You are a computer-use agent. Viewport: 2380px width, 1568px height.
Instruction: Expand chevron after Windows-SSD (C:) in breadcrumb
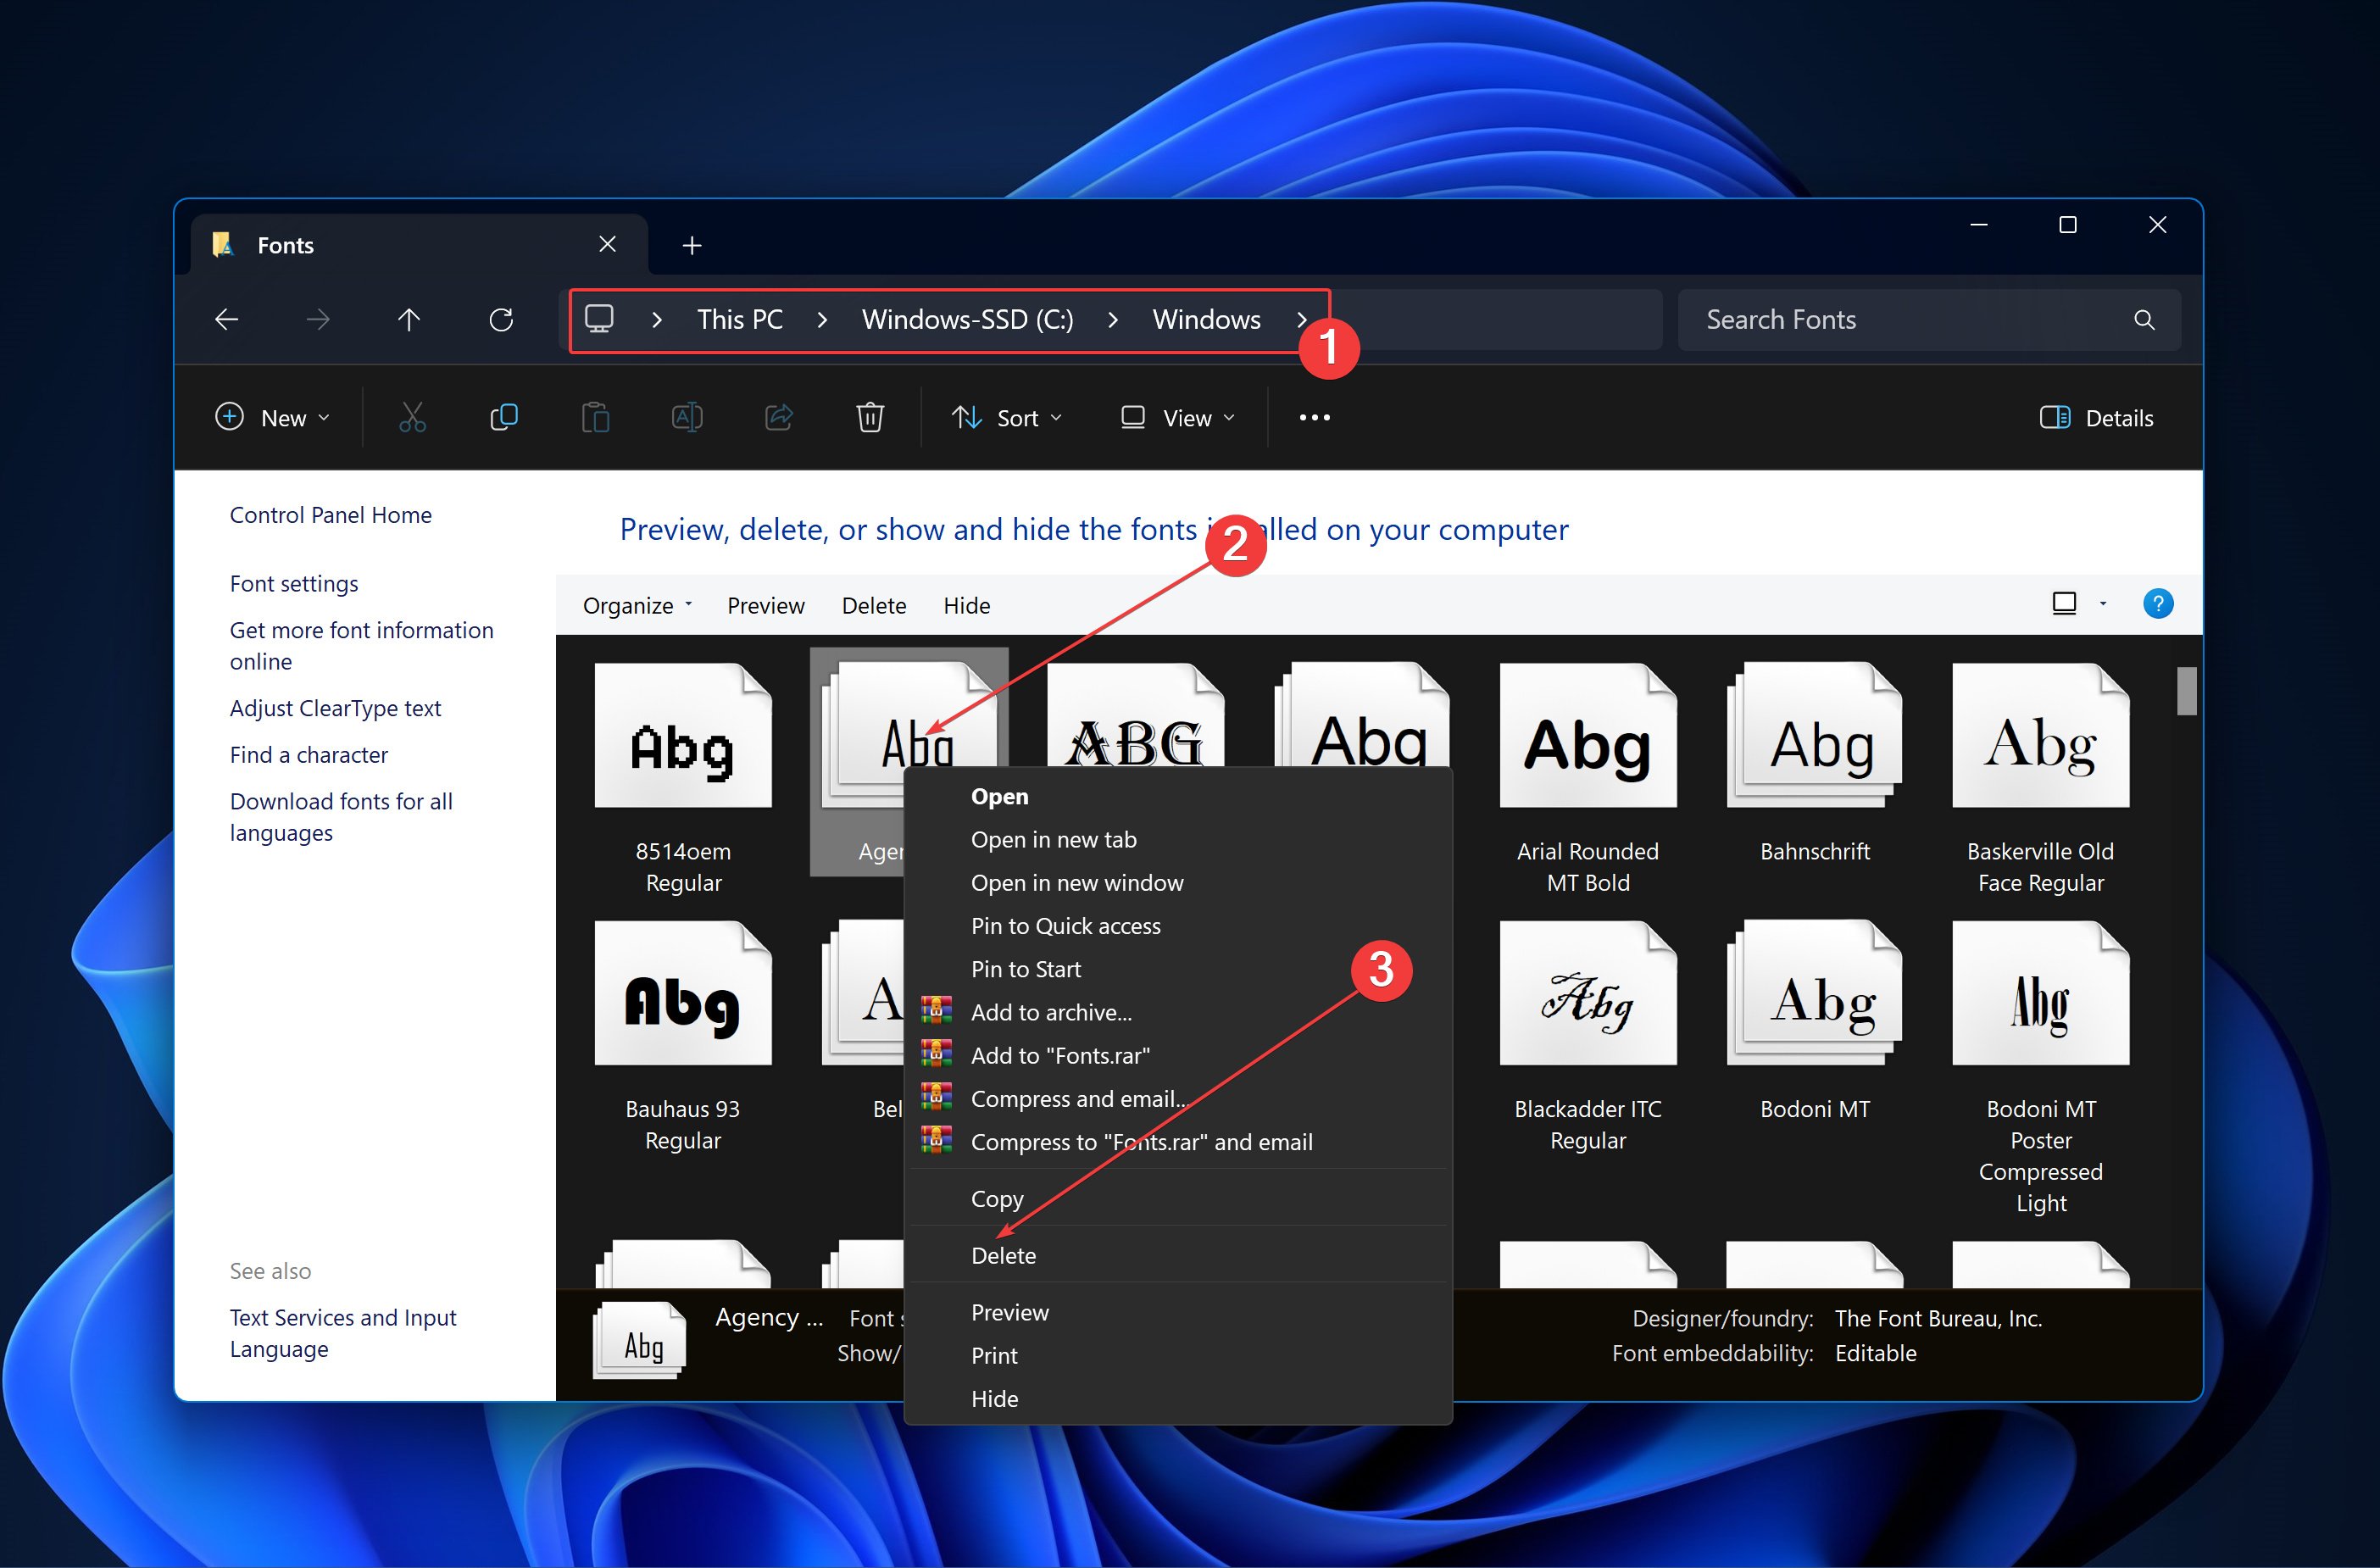[x=1113, y=320]
